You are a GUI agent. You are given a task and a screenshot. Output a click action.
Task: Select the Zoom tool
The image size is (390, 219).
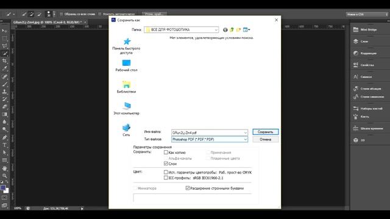pos(4,176)
